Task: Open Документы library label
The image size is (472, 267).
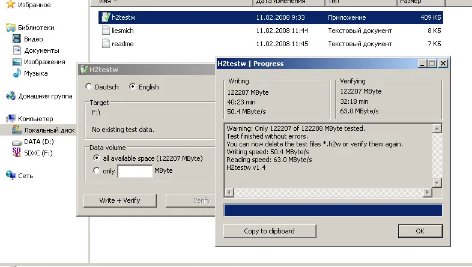Action: point(41,50)
